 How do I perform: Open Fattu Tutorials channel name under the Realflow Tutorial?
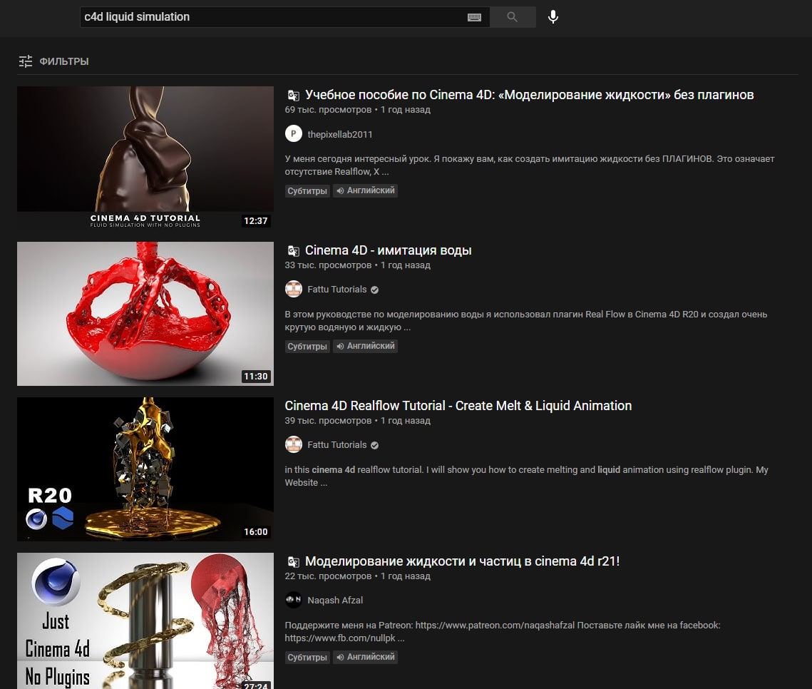click(x=336, y=444)
